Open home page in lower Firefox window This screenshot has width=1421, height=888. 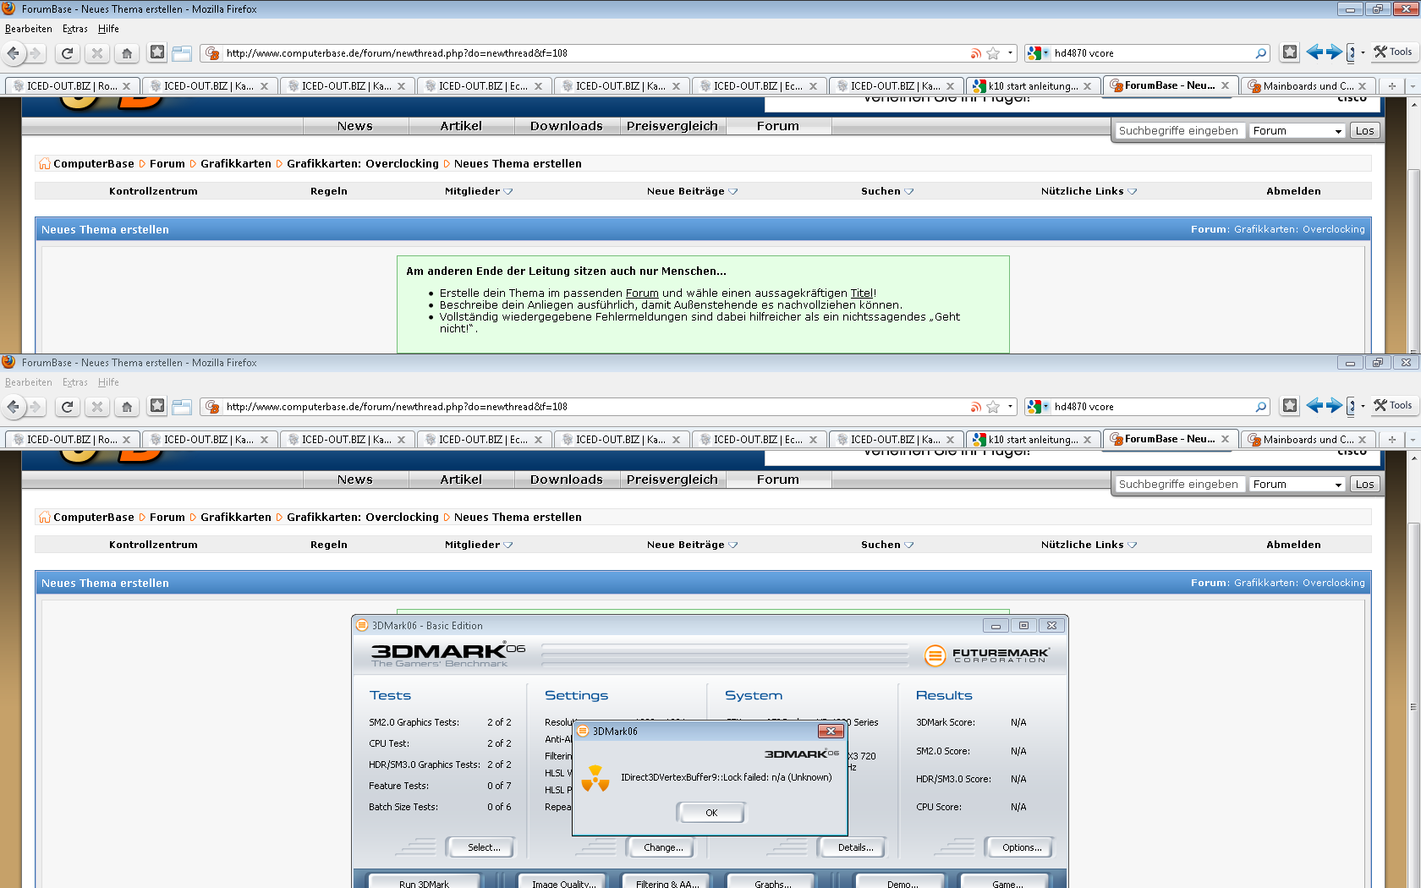pos(127,407)
